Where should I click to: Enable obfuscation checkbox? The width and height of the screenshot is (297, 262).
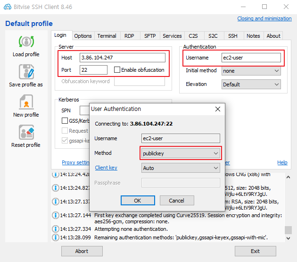117,70
